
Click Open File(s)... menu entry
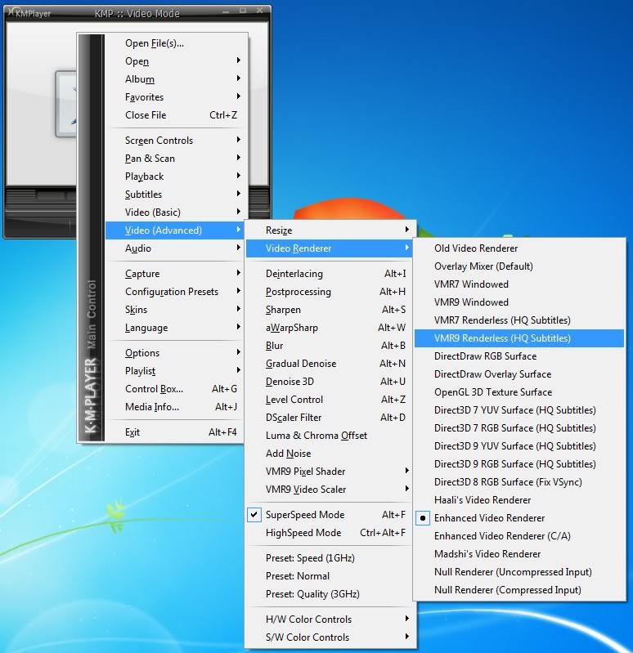point(174,43)
